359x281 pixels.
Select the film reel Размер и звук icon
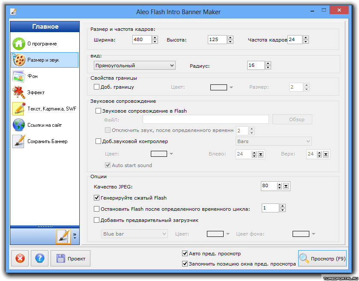[x=18, y=60]
